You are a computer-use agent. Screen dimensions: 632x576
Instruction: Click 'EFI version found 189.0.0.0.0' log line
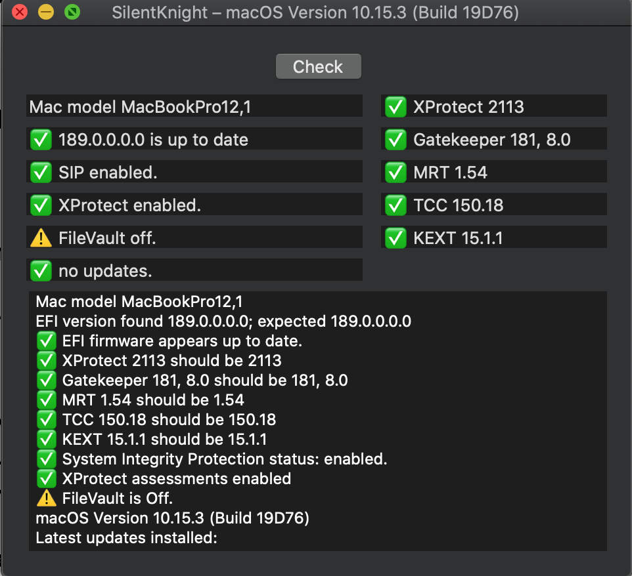pos(223,321)
